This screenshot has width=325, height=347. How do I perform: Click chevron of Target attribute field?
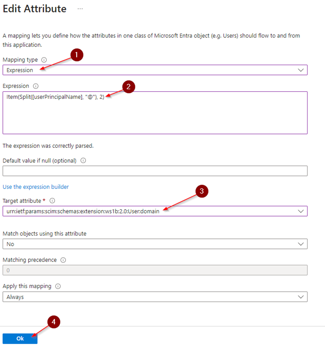301,211
